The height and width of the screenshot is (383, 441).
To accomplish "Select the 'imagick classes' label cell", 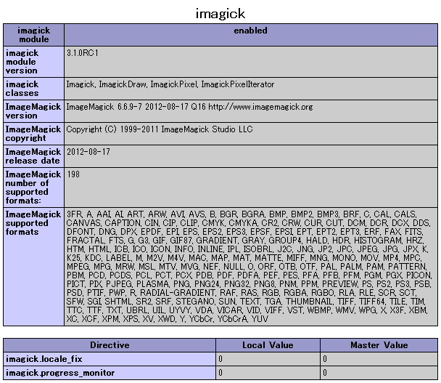I will coord(33,89).
